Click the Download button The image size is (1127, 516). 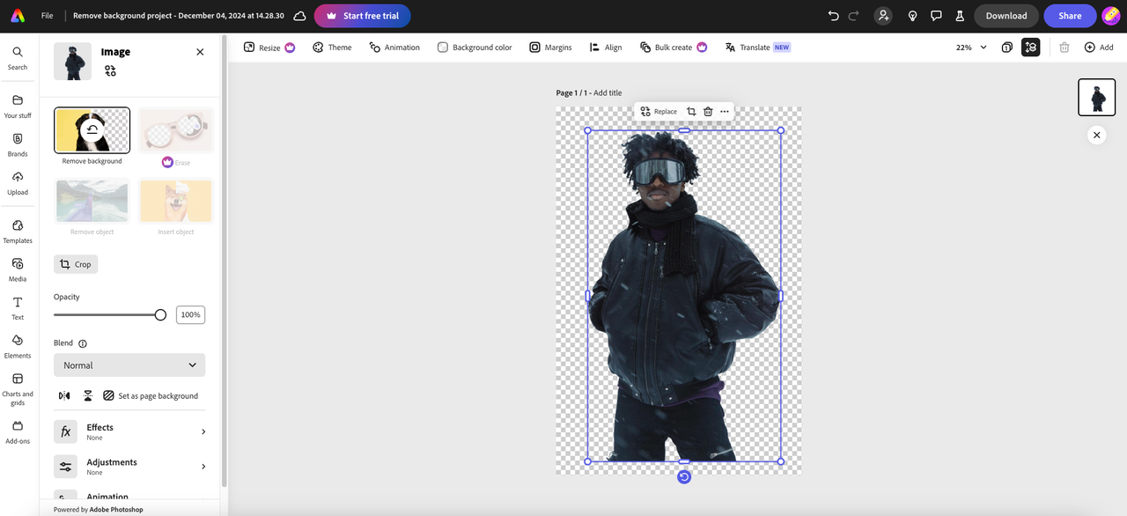[1006, 16]
